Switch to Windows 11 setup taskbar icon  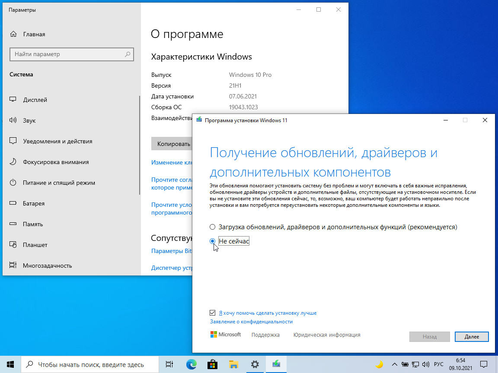point(276,364)
